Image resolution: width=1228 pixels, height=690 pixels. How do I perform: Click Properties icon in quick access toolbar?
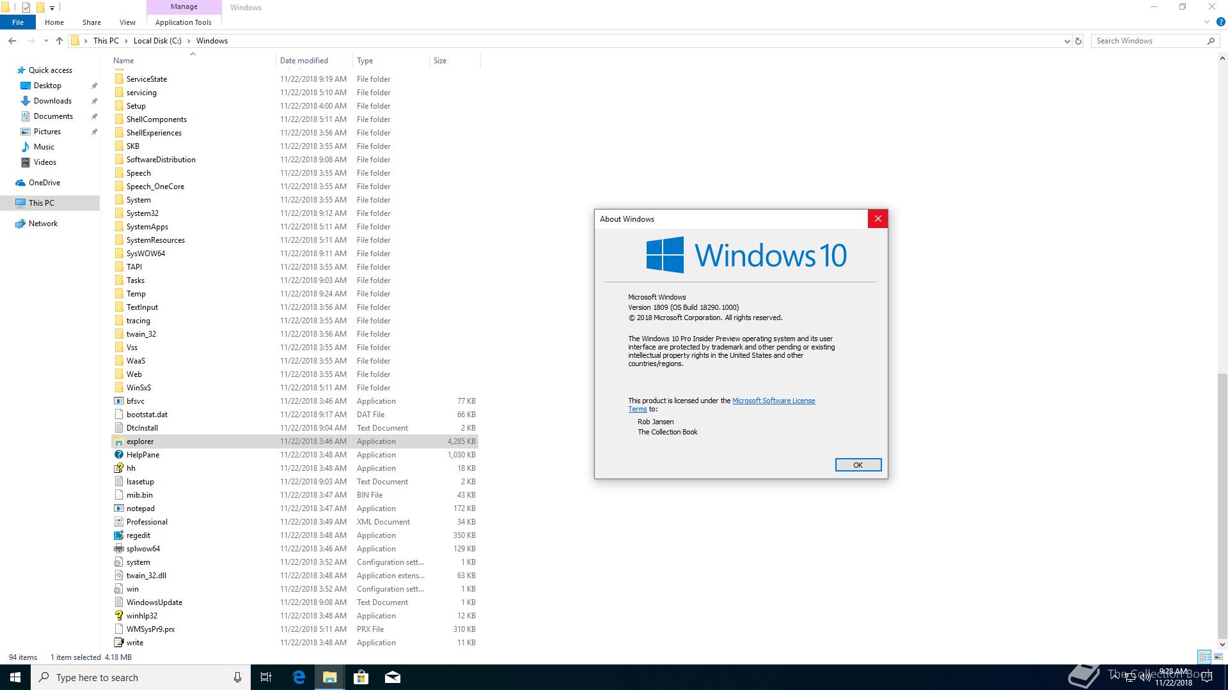point(26,8)
